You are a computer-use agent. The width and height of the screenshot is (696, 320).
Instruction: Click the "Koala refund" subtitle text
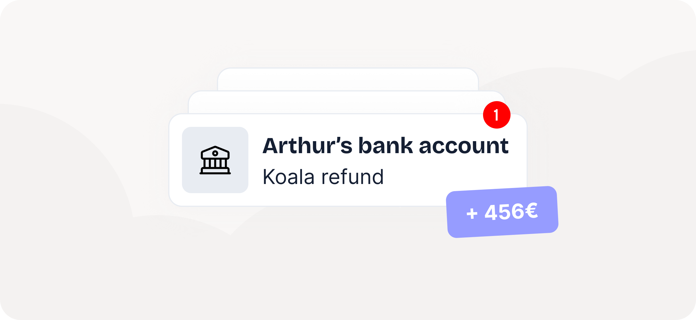(x=323, y=177)
